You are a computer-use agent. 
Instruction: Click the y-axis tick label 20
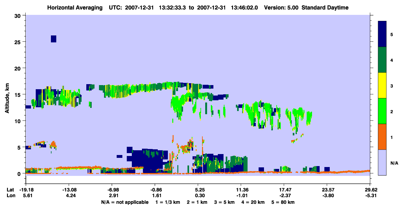[18, 68]
